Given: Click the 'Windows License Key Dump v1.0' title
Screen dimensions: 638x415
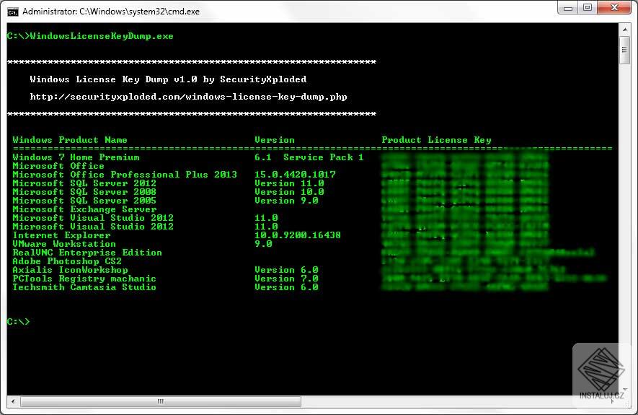Looking at the screenshot, I should 113,79.
